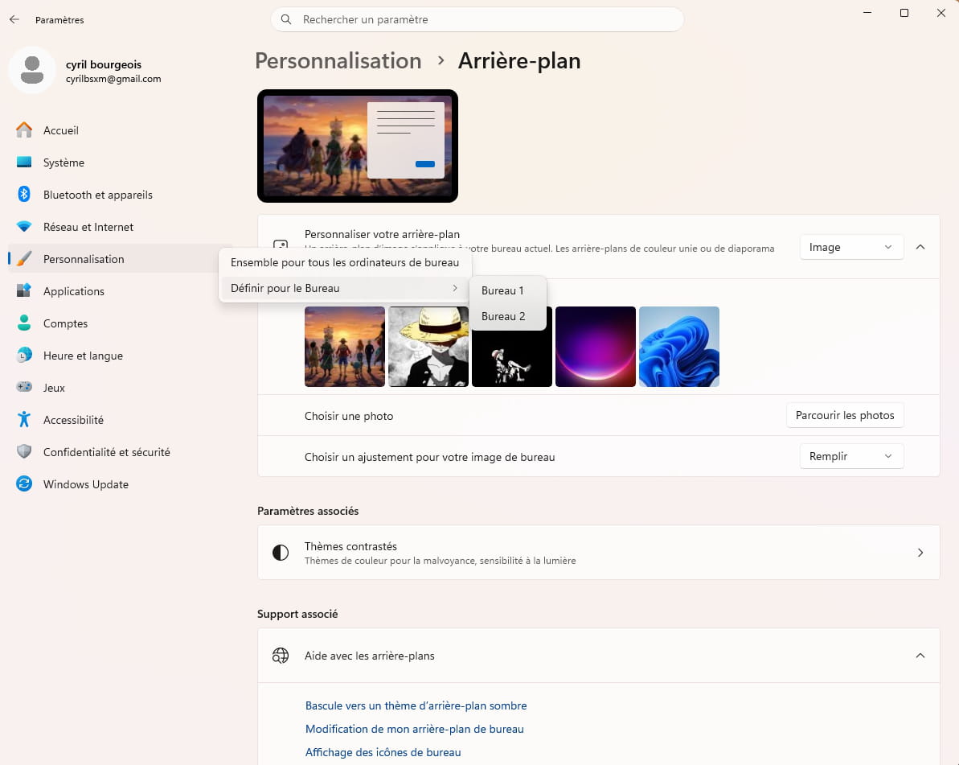Open the Thèmes contrastés settings row
Screen dimensions: 959x765
pos(598,553)
